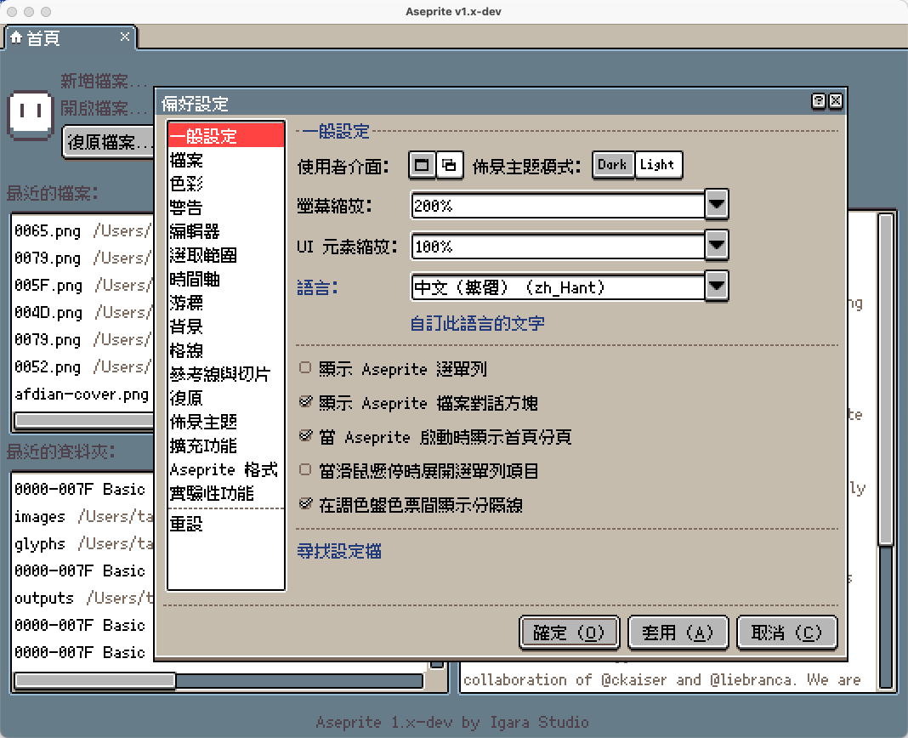Click 套用 (A) button

coord(678,633)
